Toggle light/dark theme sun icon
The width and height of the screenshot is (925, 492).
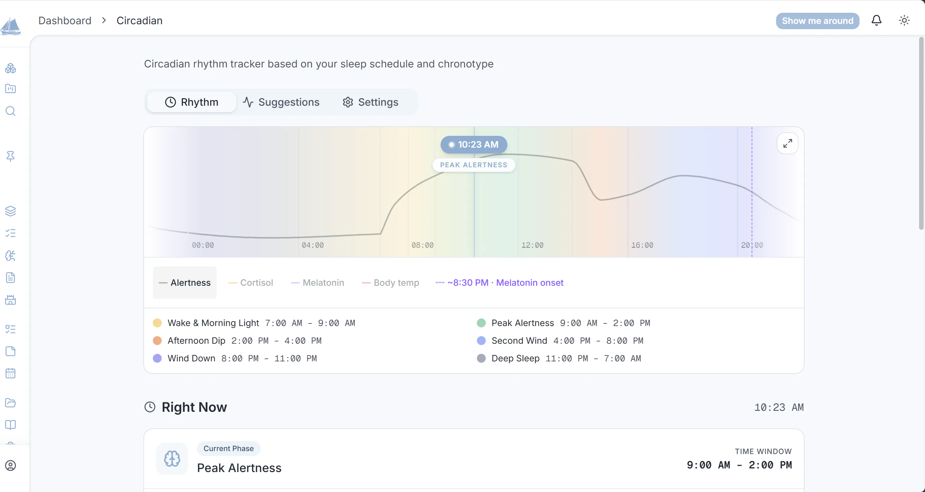[x=904, y=21]
